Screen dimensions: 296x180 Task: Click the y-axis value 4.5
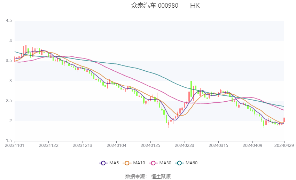[9, 21]
